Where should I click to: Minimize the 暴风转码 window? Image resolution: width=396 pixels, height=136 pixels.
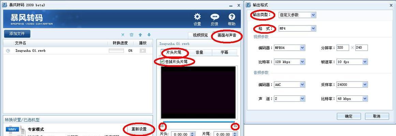231,5
